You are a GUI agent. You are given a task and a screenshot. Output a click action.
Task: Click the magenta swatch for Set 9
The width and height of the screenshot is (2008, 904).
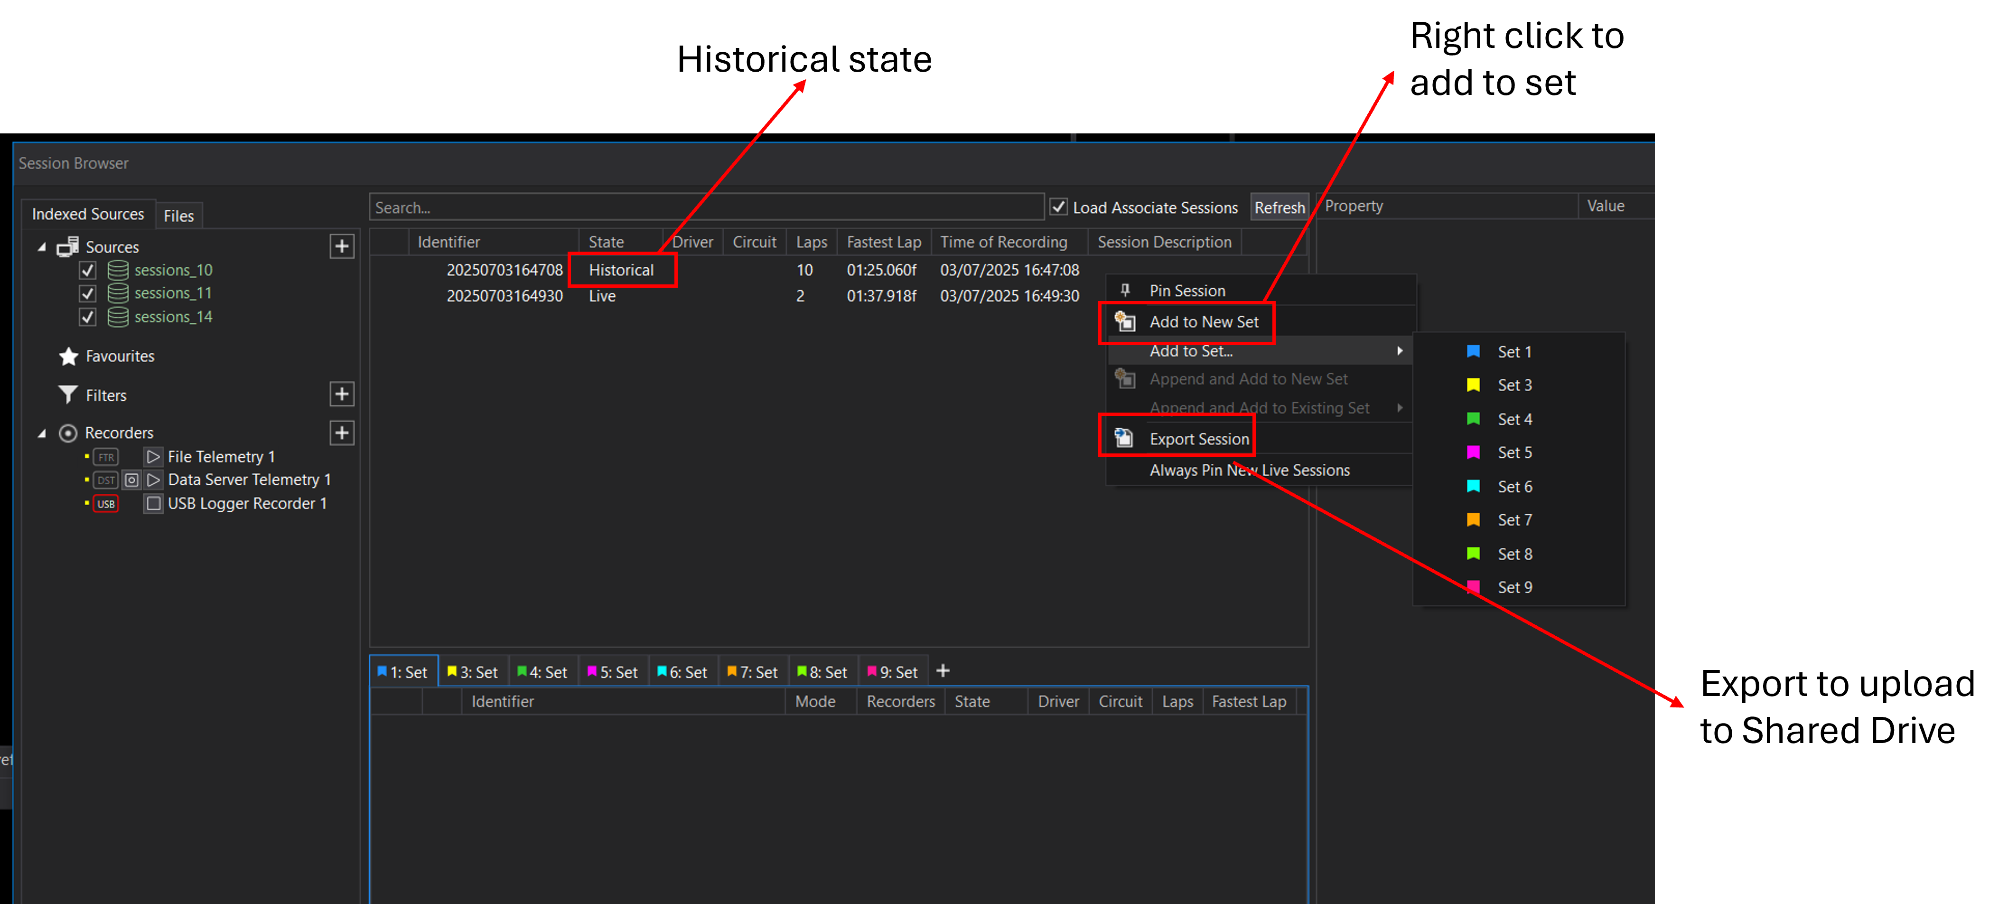1473,586
